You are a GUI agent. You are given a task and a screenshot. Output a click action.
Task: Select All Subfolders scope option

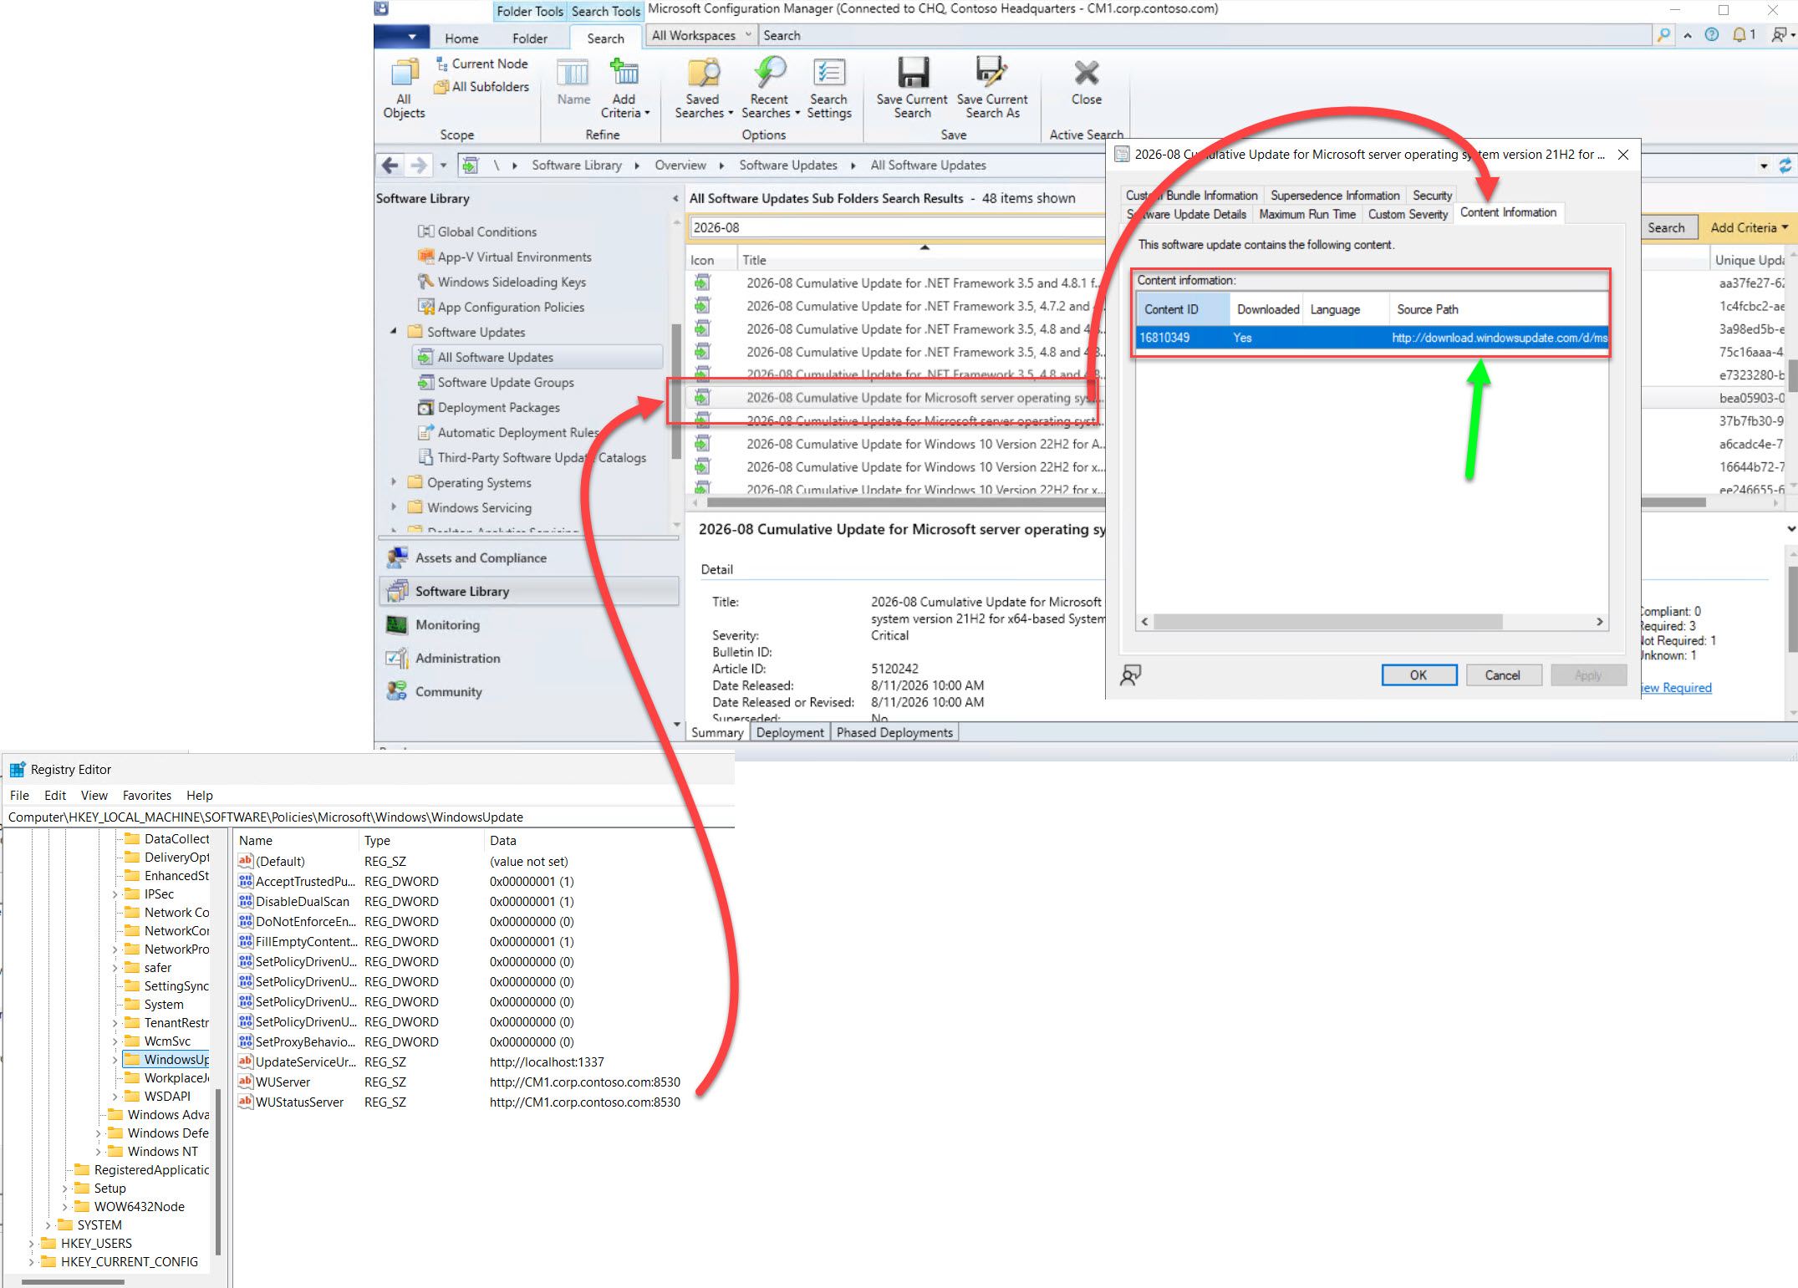click(481, 86)
